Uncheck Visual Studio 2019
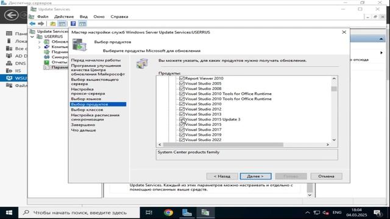The height and width of the screenshot is (219, 390). 182,134
